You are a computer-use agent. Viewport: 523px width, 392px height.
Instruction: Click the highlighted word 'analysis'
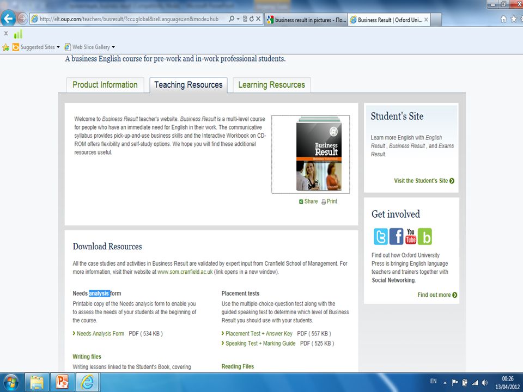tap(99, 293)
